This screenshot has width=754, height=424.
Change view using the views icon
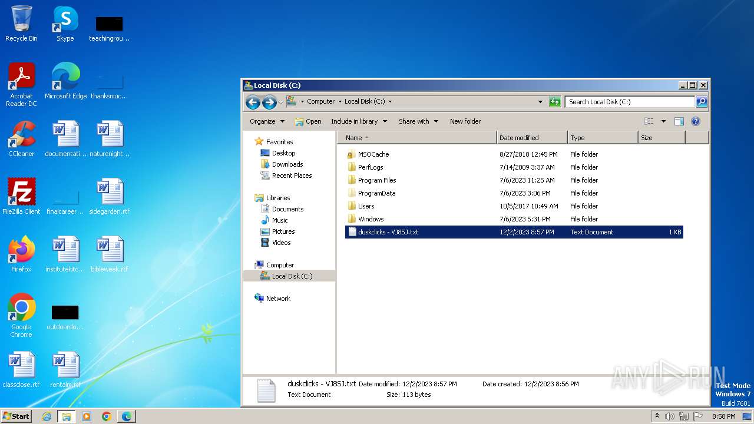[649, 121]
